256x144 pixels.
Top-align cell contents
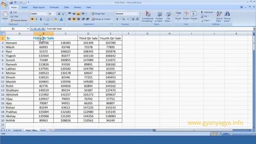pyautogui.click(x=70, y=14)
